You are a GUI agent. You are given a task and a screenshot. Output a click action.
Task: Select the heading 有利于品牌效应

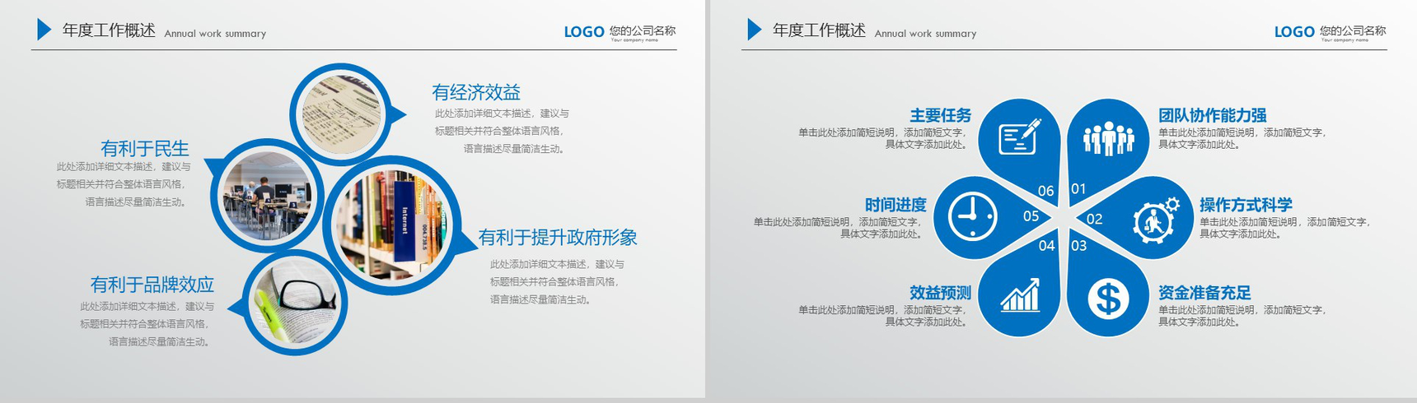pos(152,285)
